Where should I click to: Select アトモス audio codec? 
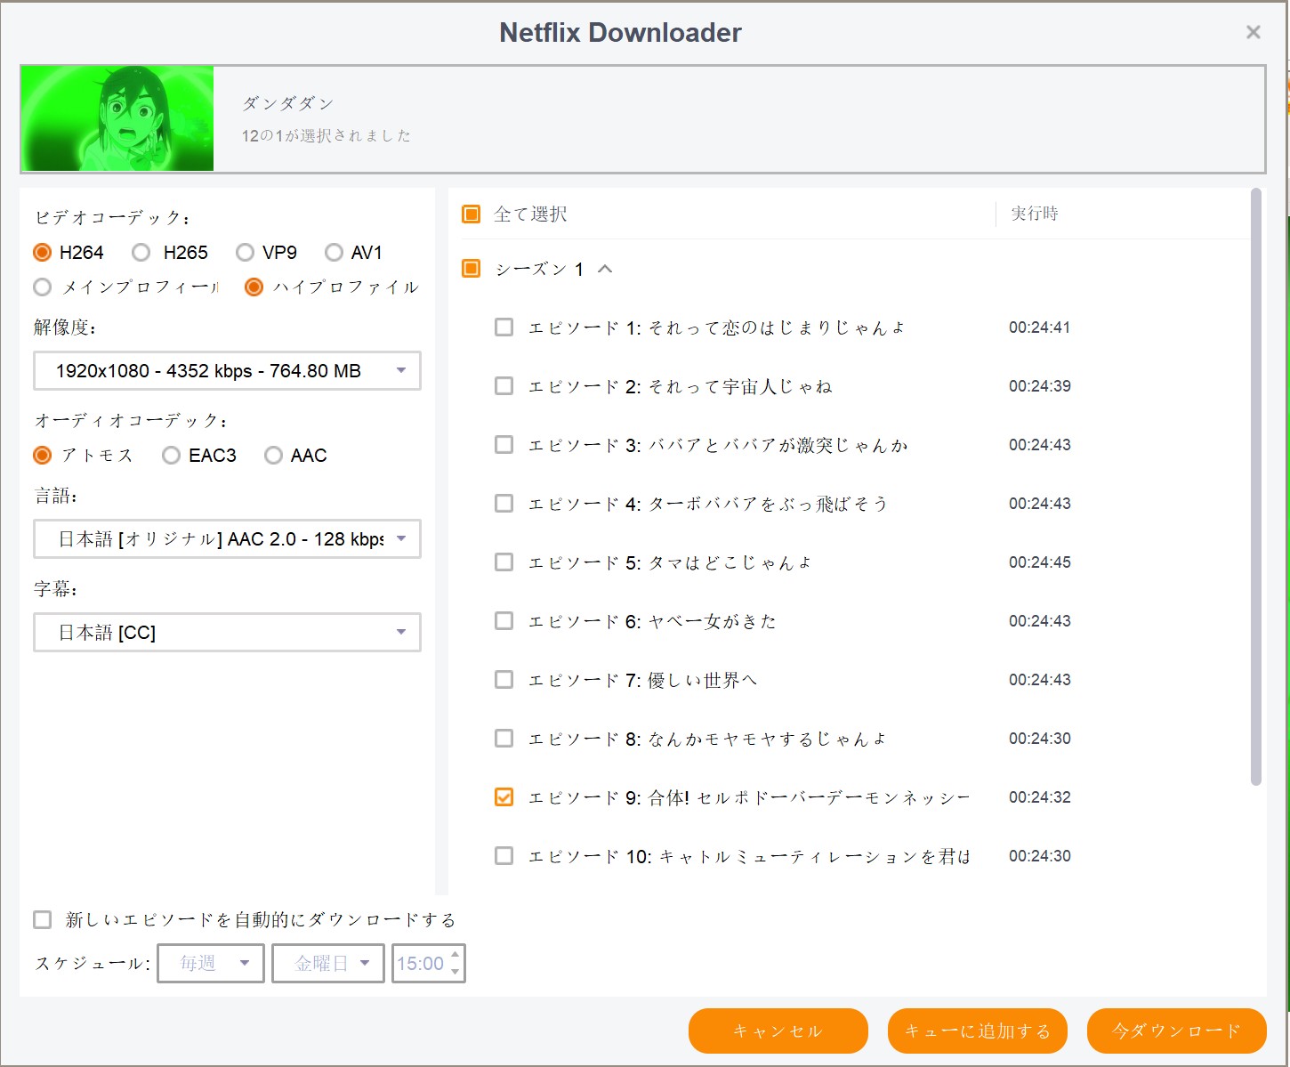pos(42,456)
